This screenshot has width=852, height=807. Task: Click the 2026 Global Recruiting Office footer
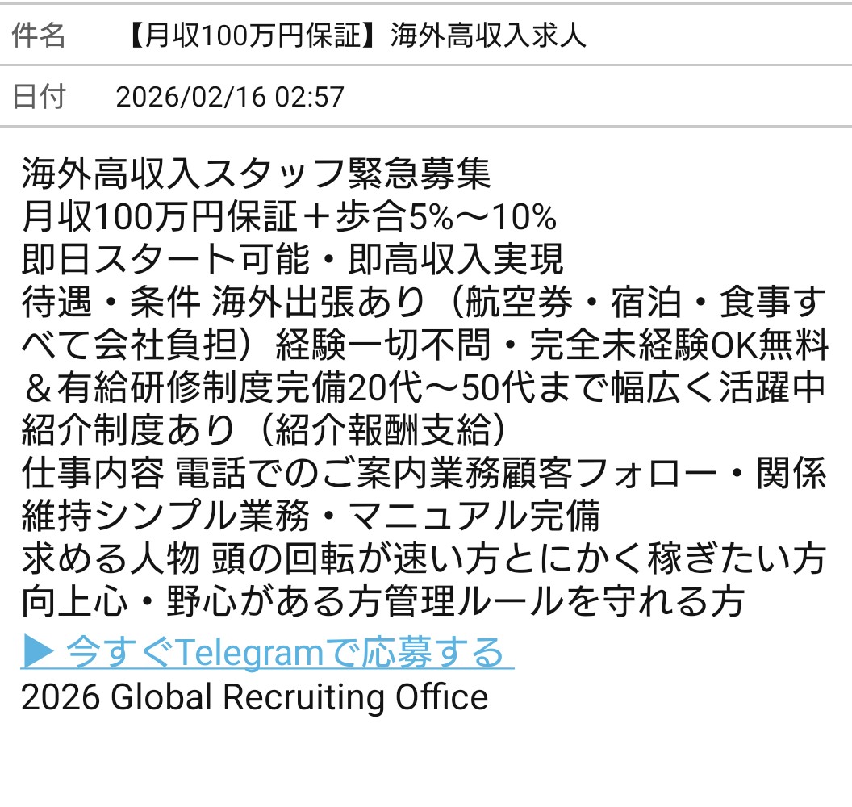click(x=254, y=696)
